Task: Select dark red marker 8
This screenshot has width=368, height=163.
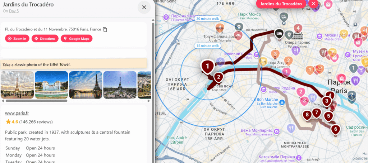Action: tap(307, 115)
